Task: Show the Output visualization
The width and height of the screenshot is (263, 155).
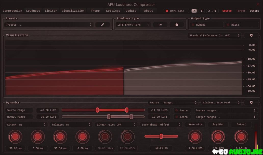Action: click(254, 11)
